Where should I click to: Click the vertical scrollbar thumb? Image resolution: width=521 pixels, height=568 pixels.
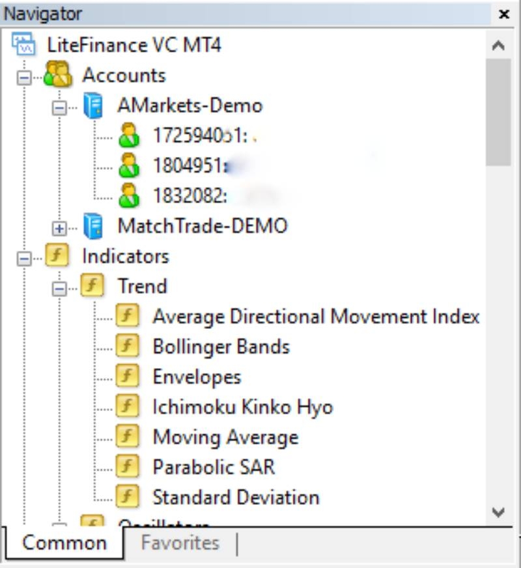click(499, 112)
